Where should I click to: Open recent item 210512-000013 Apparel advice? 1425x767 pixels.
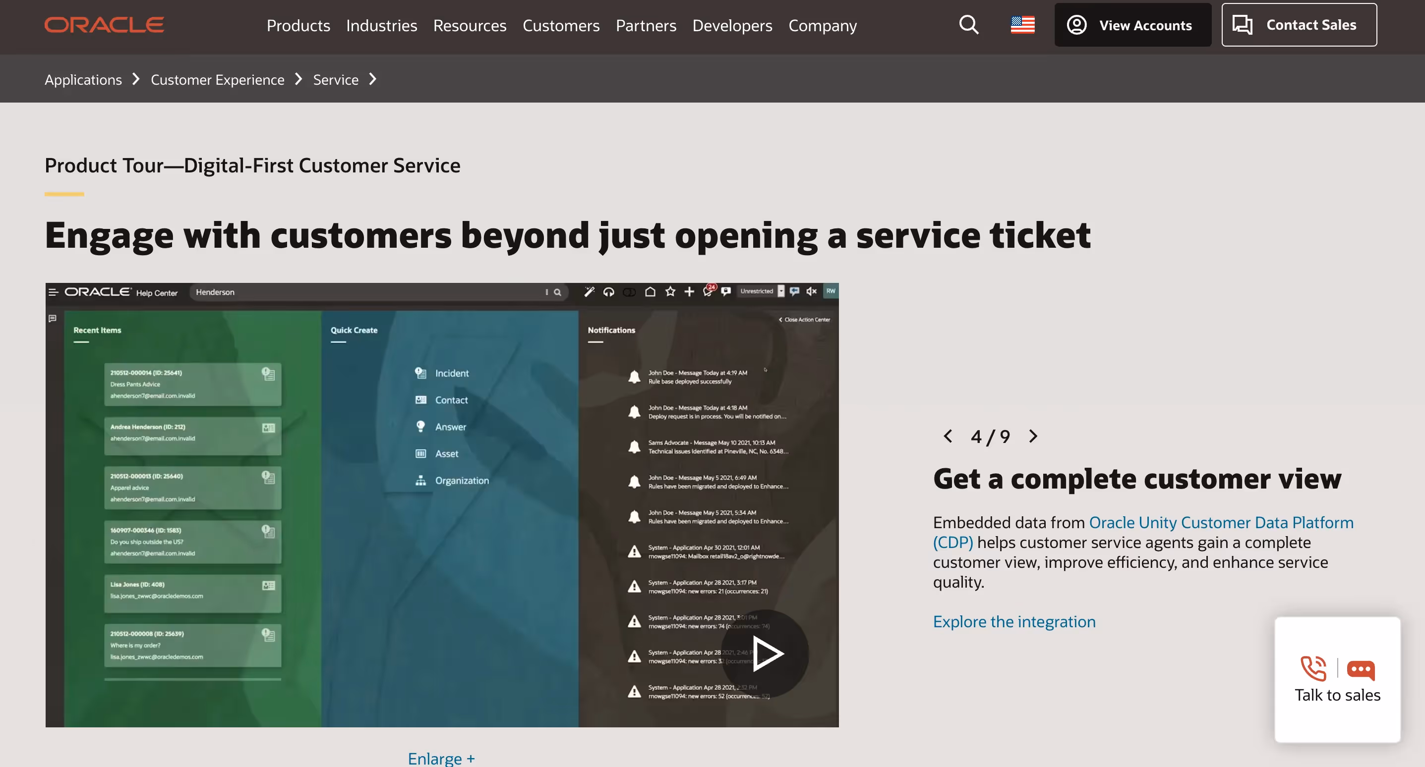[x=192, y=487]
